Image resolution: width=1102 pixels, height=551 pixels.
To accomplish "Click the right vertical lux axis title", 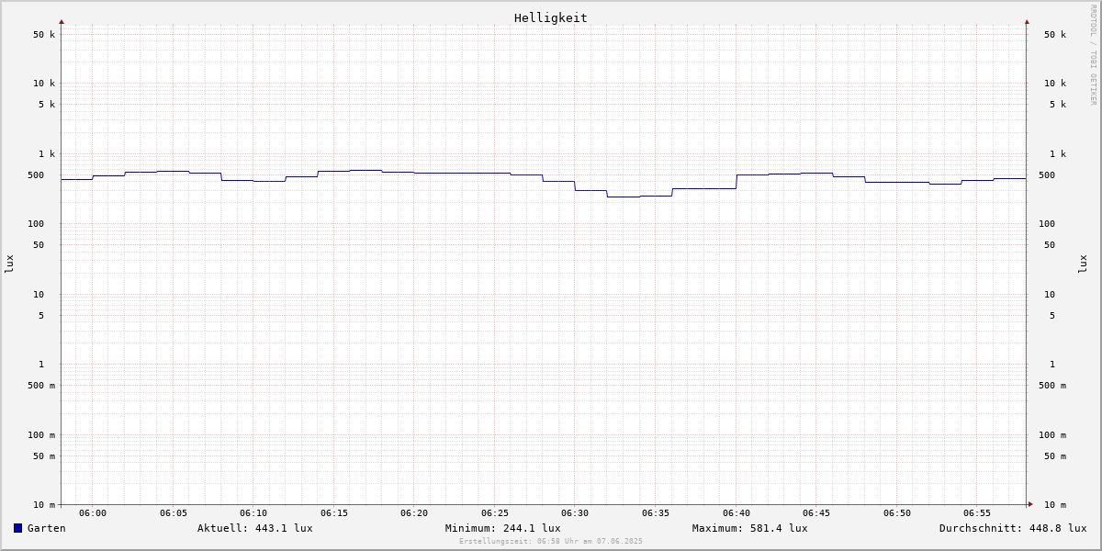I will (x=1083, y=264).
